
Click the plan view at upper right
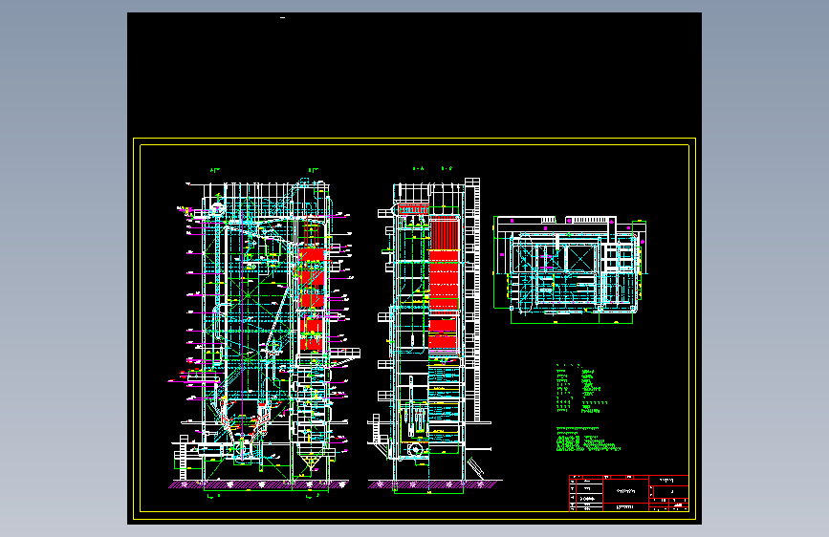pyautogui.click(x=571, y=269)
